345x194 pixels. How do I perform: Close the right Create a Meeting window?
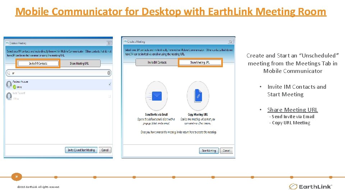point(231,42)
